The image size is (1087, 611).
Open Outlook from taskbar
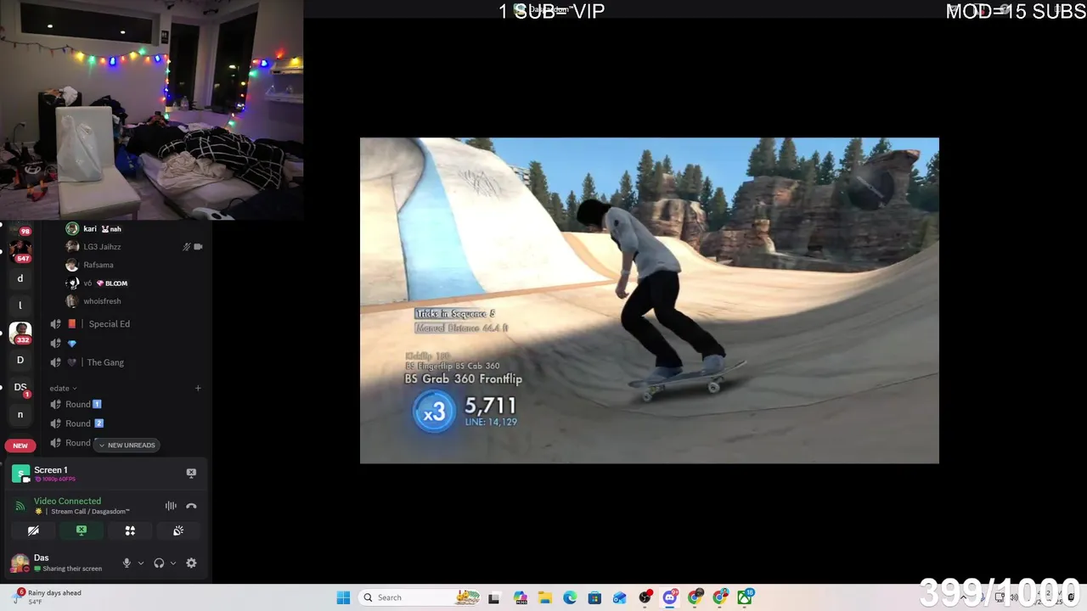[620, 597]
